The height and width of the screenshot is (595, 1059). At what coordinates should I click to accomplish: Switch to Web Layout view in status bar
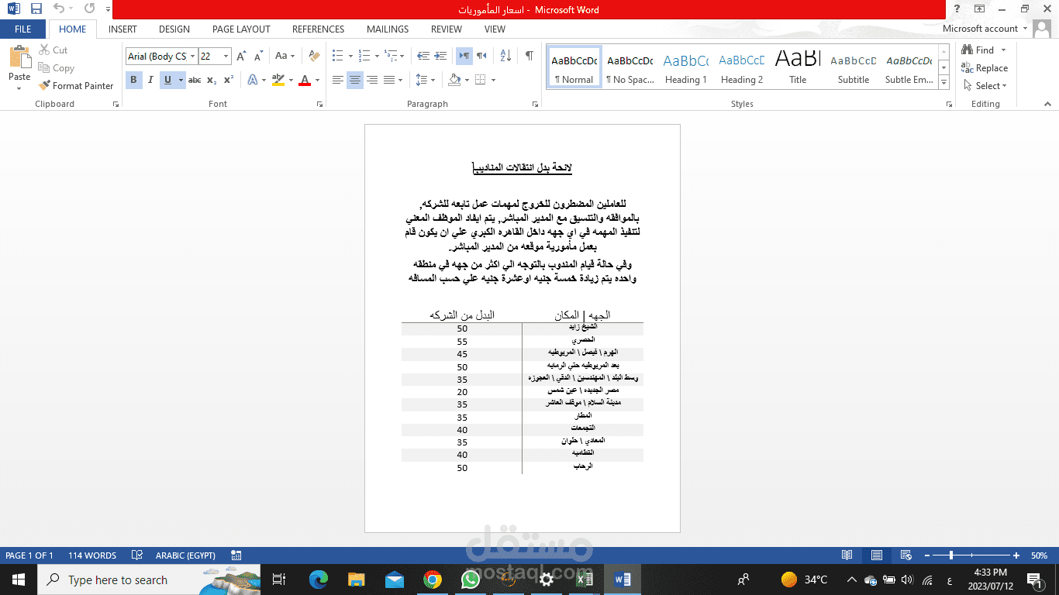pos(905,555)
